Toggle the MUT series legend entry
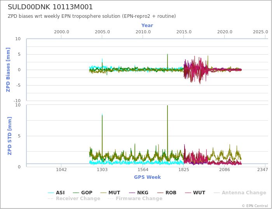Viewport: 272px width, 209px height. pyautogui.click(x=110, y=193)
